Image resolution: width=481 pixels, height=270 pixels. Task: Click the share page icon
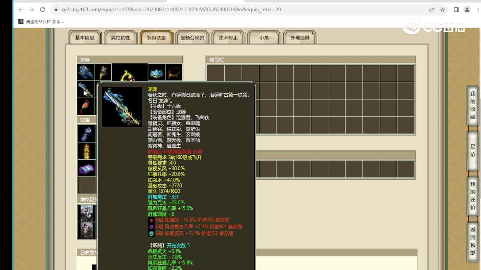point(432,10)
